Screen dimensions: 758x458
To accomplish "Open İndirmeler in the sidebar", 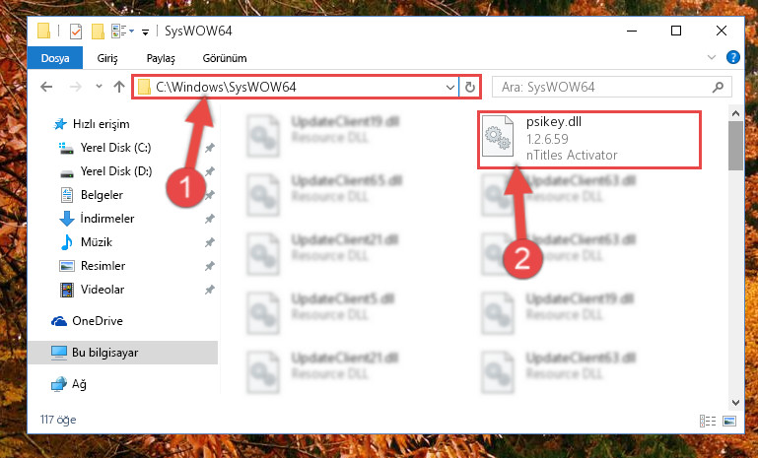I will tap(106, 219).
